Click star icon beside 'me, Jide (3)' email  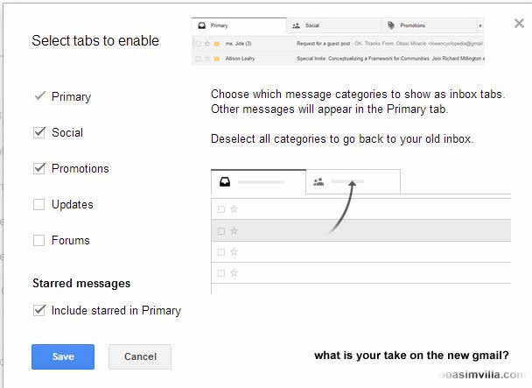(206, 43)
